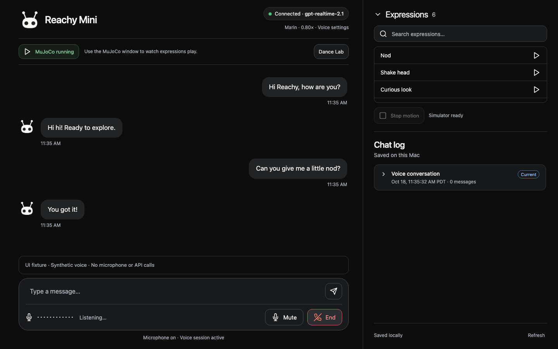Image resolution: width=558 pixels, height=349 pixels.
Task: Open the Dance Lab
Action: 331,52
